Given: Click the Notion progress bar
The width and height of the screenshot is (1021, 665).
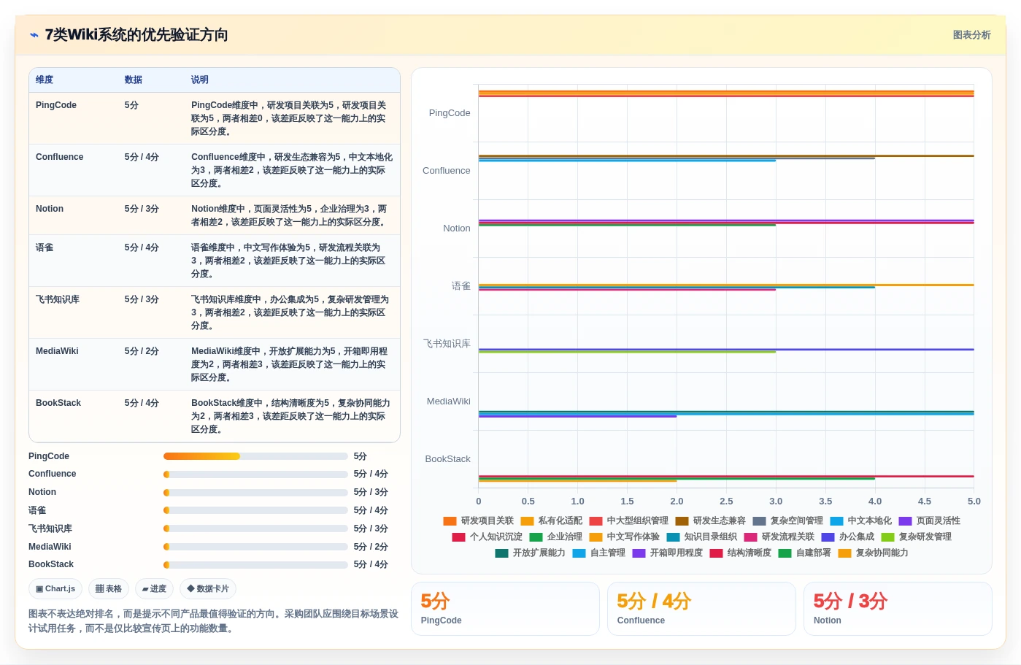Looking at the screenshot, I should [255, 493].
